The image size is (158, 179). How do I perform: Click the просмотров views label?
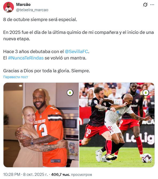point(81,174)
